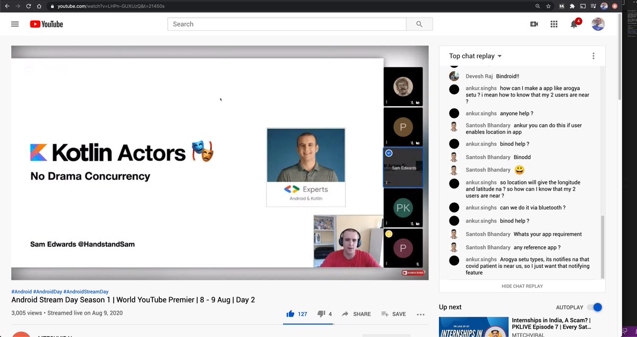Like the video with thumbs up
The image size is (637, 337).
290,314
